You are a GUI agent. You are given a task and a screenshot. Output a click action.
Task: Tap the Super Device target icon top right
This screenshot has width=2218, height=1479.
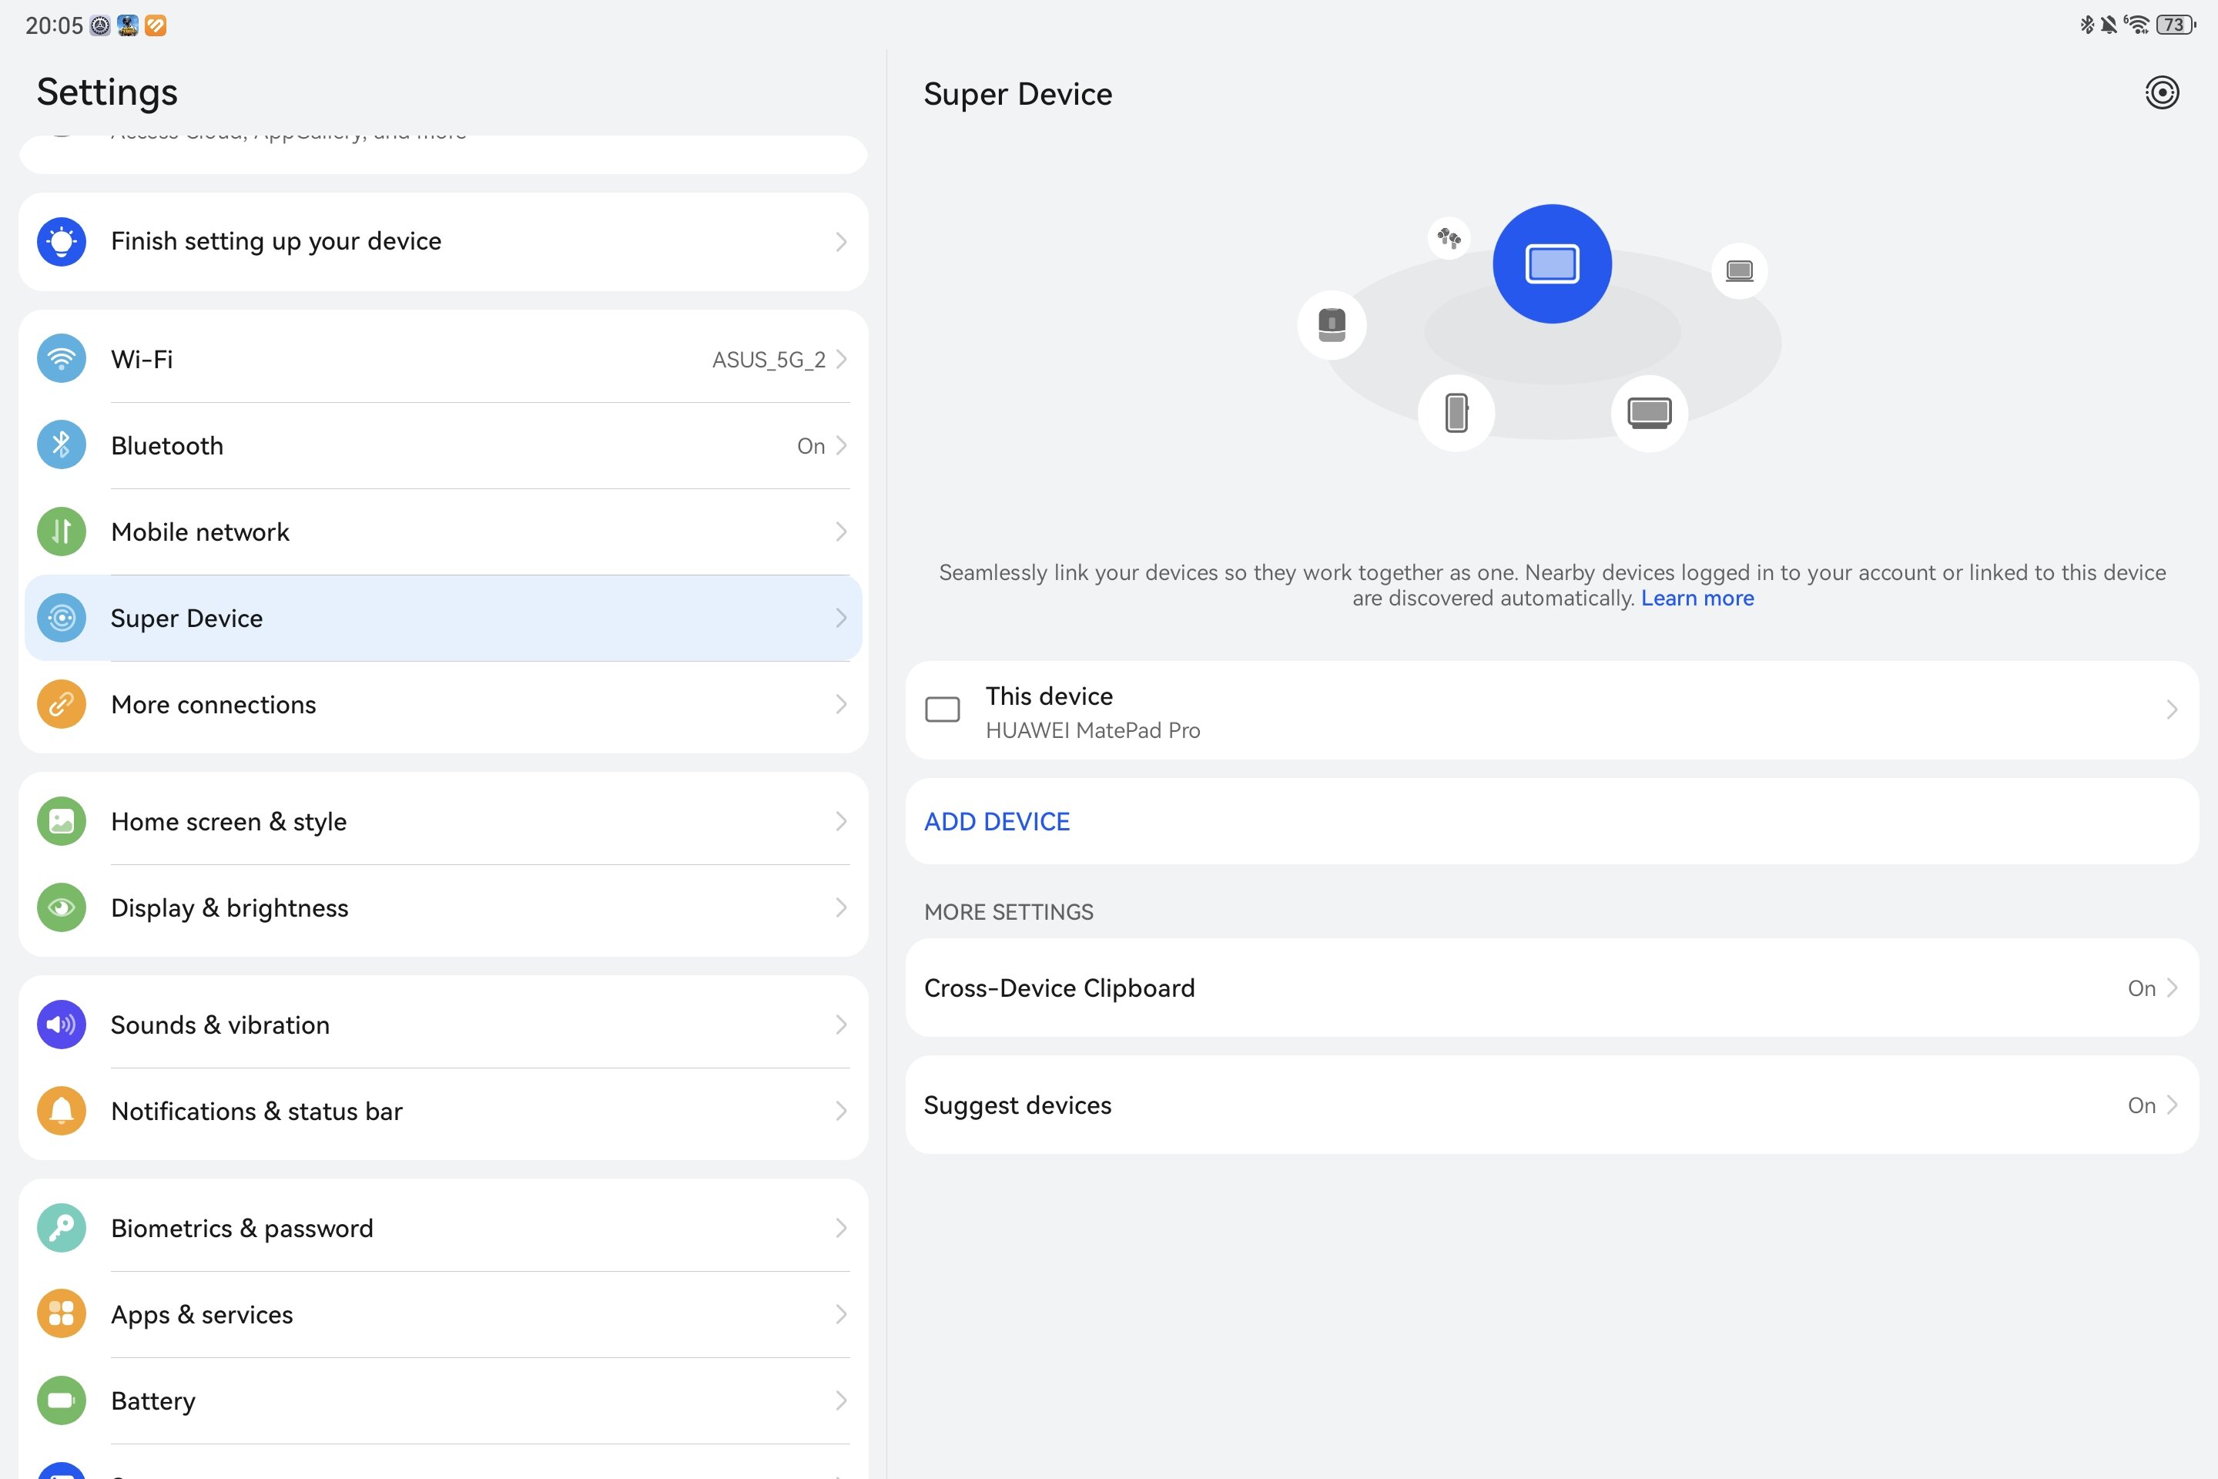tap(2162, 92)
